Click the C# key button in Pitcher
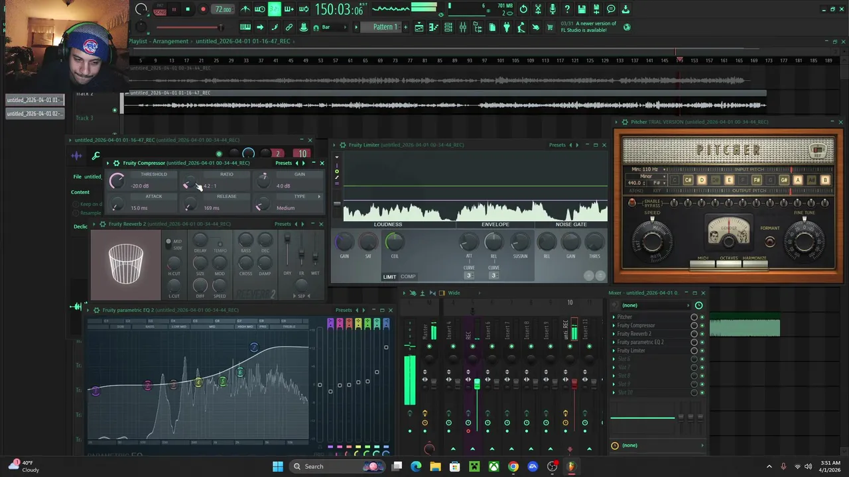The width and height of the screenshot is (849, 477). click(x=688, y=180)
